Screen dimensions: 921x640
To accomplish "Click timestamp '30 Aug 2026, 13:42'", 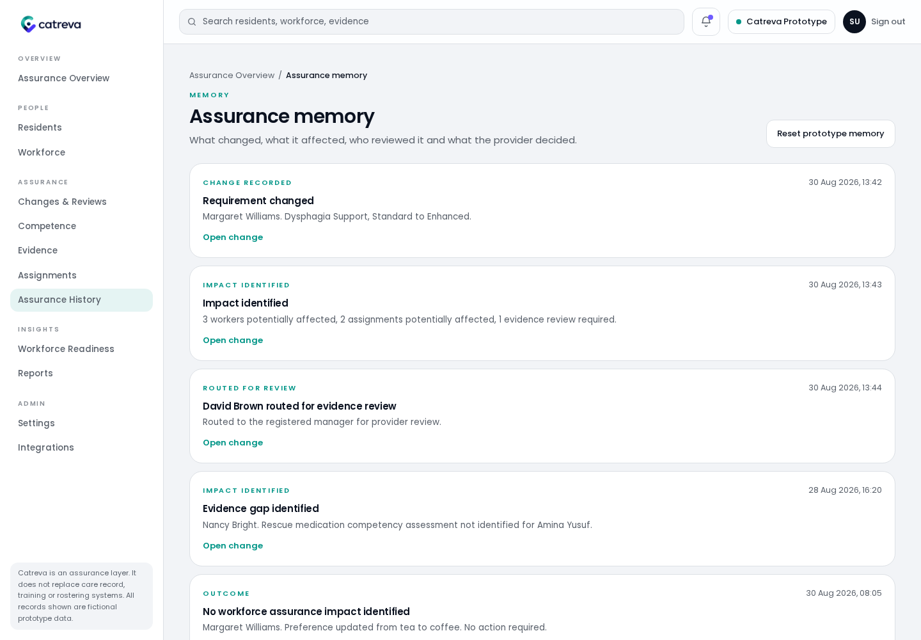I will click(845, 182).
